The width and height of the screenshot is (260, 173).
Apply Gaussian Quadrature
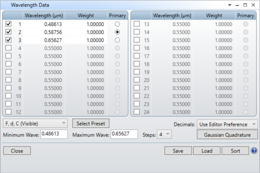(228, 135)
